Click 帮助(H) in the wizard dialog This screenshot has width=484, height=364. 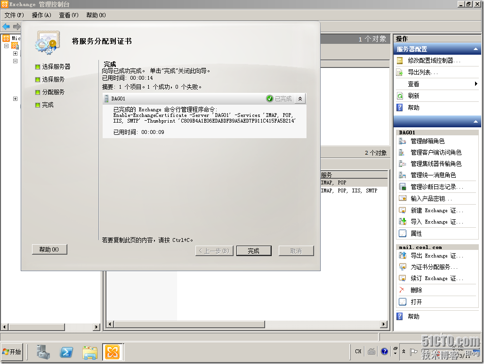click(x=49, y=249)
